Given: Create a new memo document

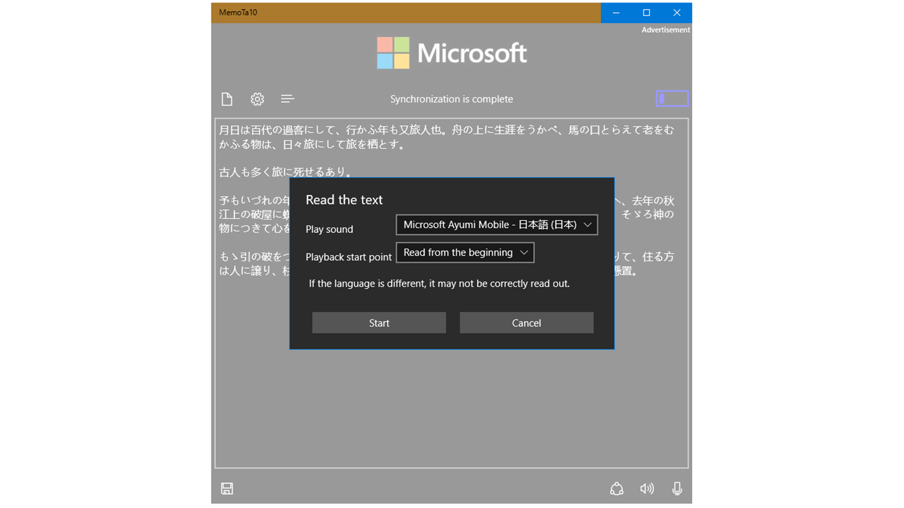Looking at the screenshot, I should point(227,99).
